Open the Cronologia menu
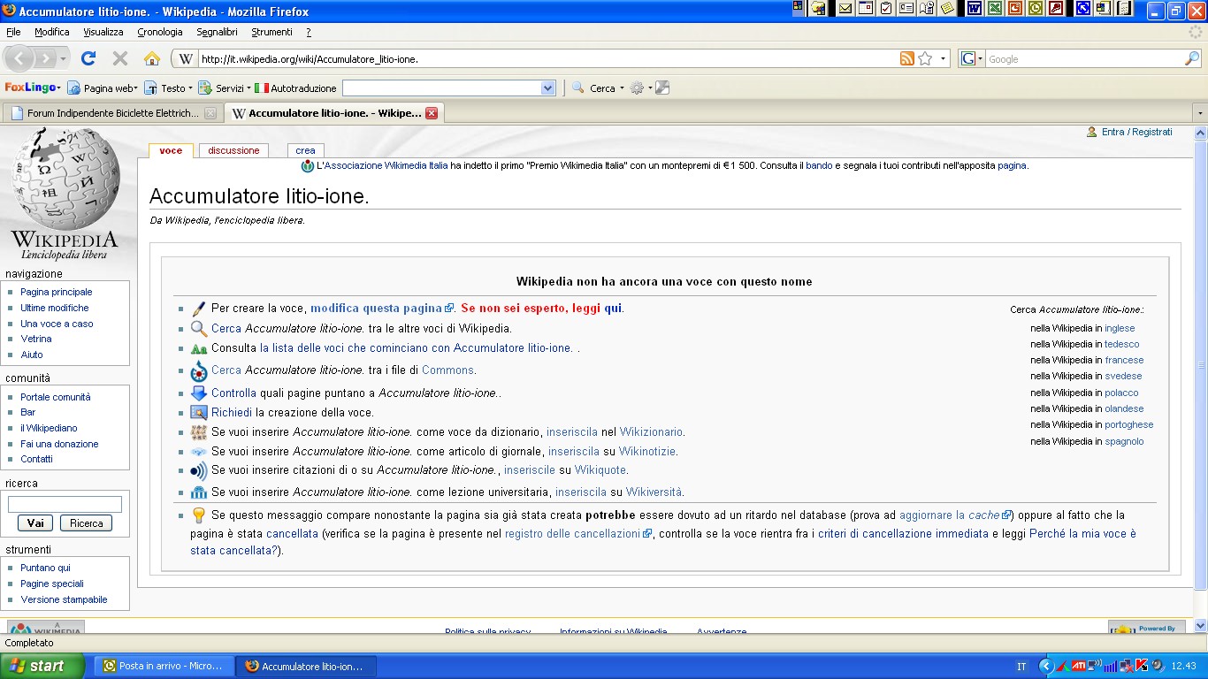This screenshot has height=679, width=1208. point(160,32)
